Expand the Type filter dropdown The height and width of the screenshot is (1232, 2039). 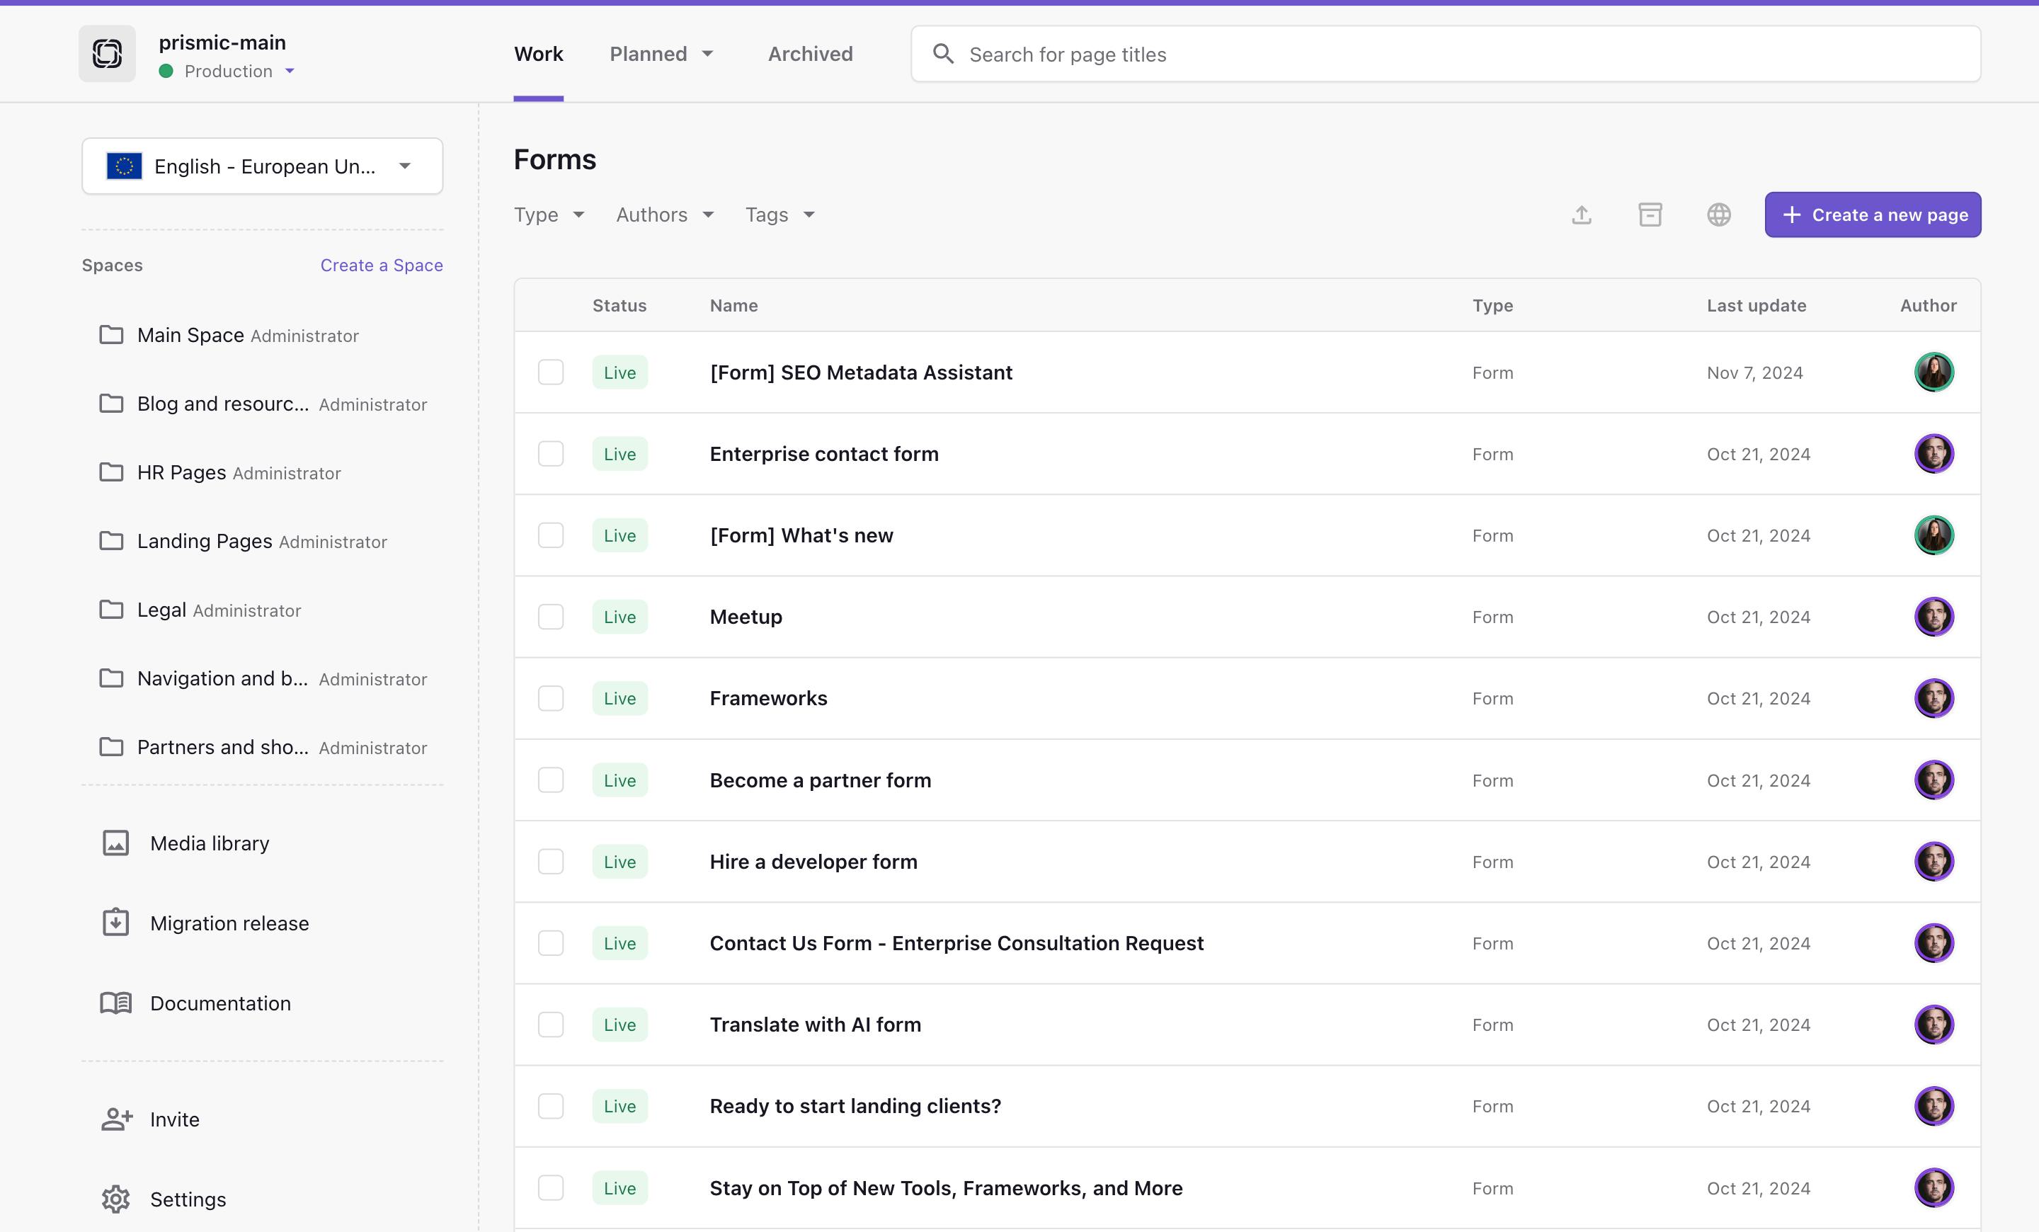coord(549,215)
